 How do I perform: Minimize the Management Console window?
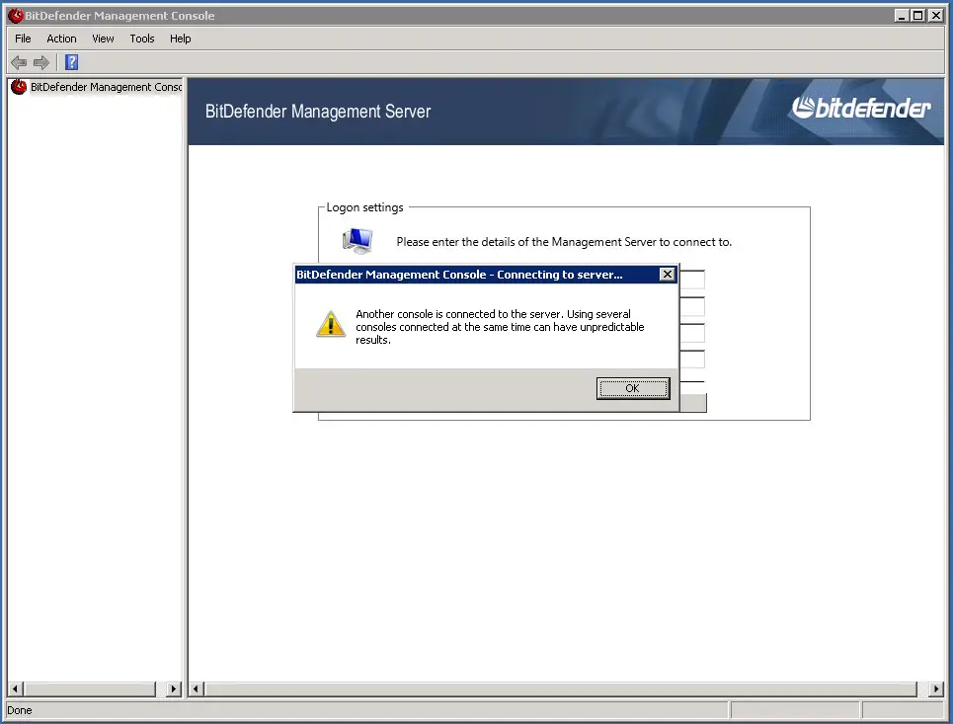(x=902, y=15)
